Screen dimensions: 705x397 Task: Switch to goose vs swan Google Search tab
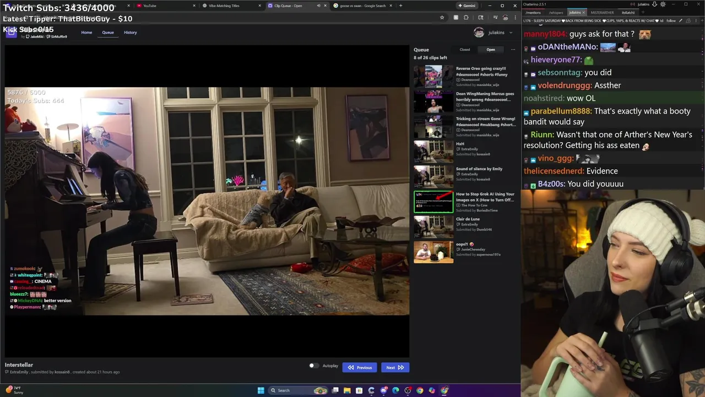(362, 6)
